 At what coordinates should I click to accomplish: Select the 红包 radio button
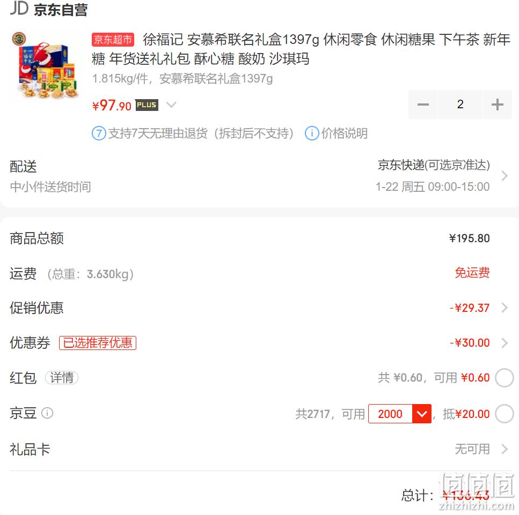(x=504, y=378)
